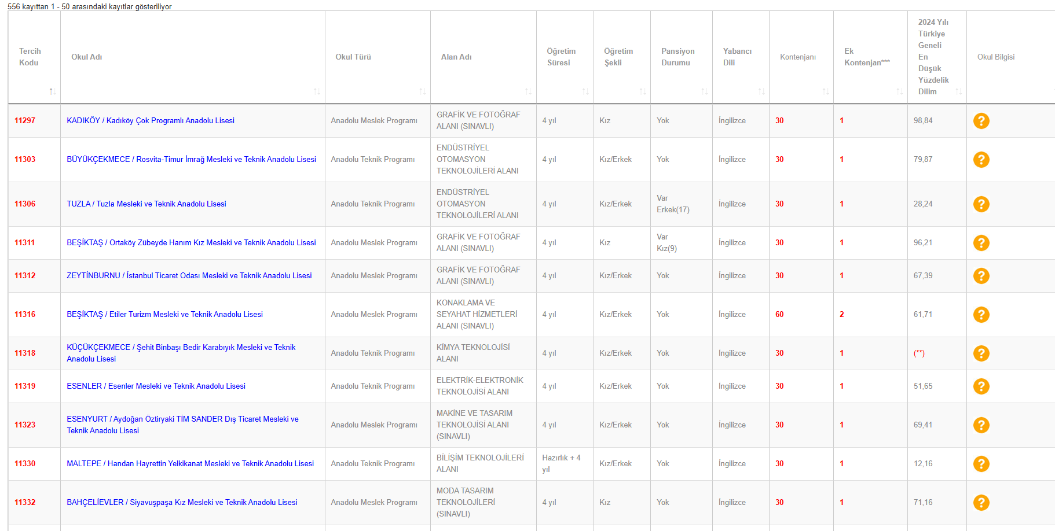Screen dimensions: 1055x531
Task: Click info icon for Esenler Mesleki row
Action: point(981,386)
